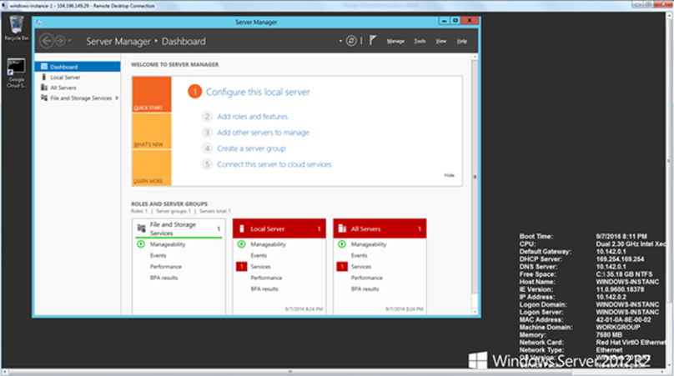Click the step 3 circle icon
The height and width of the screenshot is (376, 674).
pyautogui.click(x=207, y=133)
